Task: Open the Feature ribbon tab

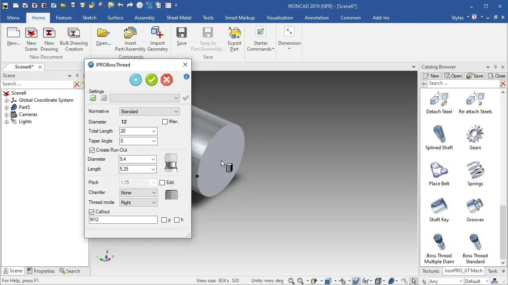Action: [63, 18]
